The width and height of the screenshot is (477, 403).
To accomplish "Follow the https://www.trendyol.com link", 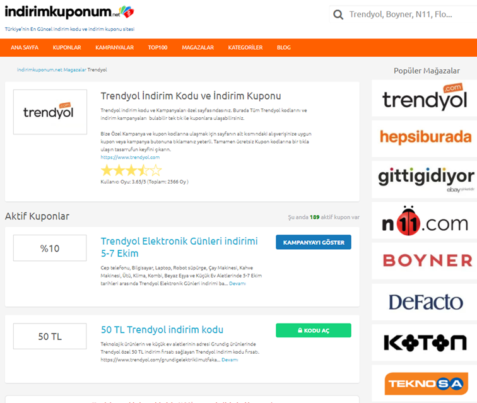I will coord(130,157).
